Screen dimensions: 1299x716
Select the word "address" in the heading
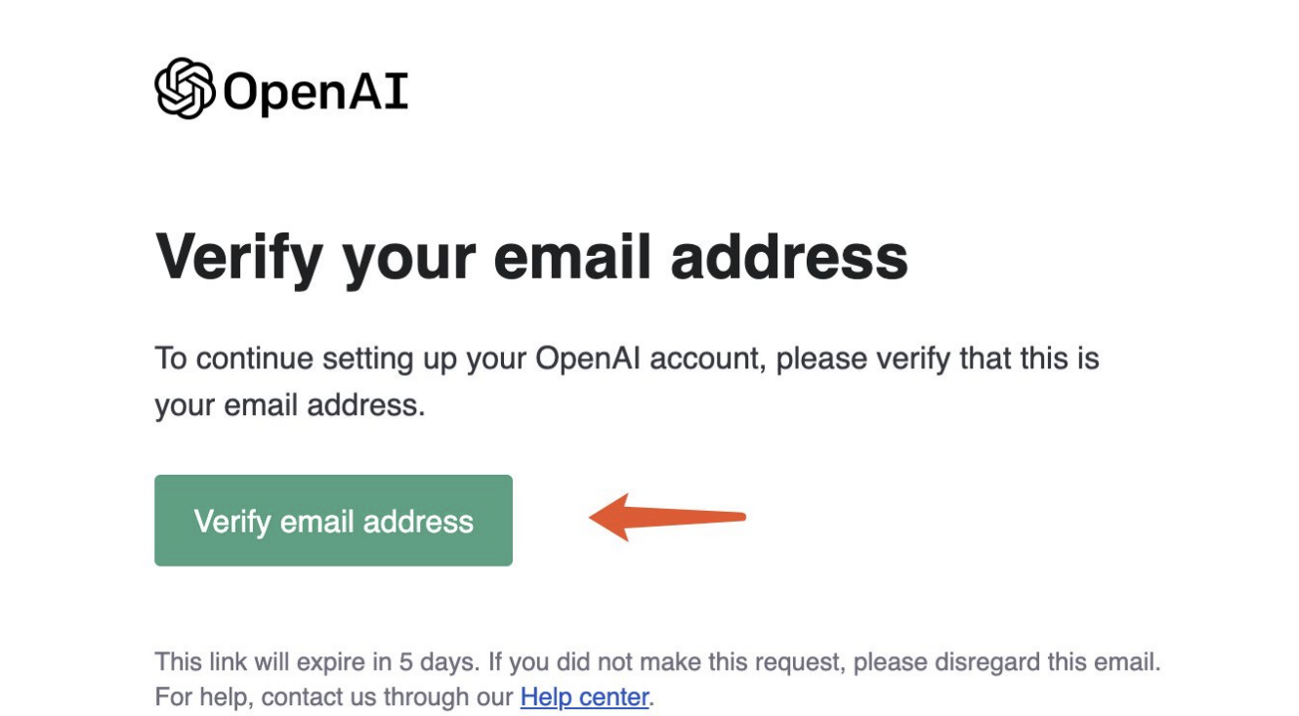click(790, 256)
